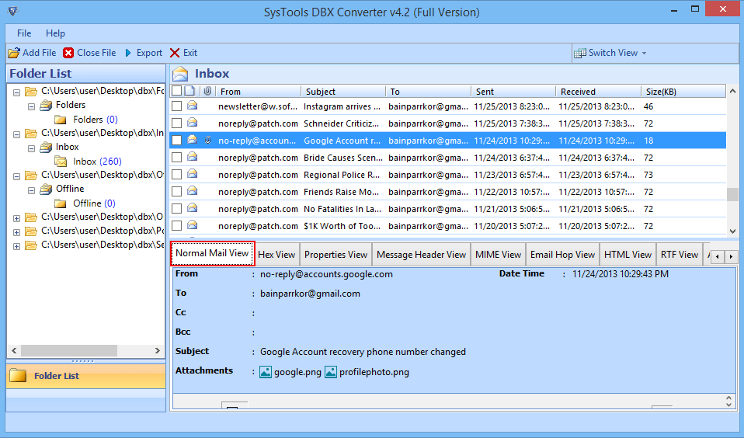Viewport: 744px width, 438px height.
Task: Click paperclip icon on Google Account row
Action: [x=208, y=140]
